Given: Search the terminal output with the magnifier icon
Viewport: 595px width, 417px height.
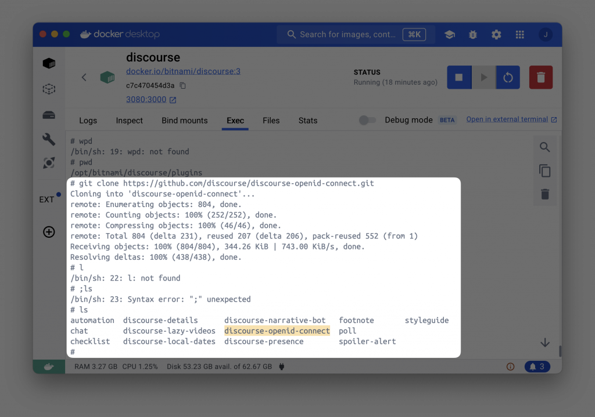Looking at the screenshot, I should click(545, 147).
